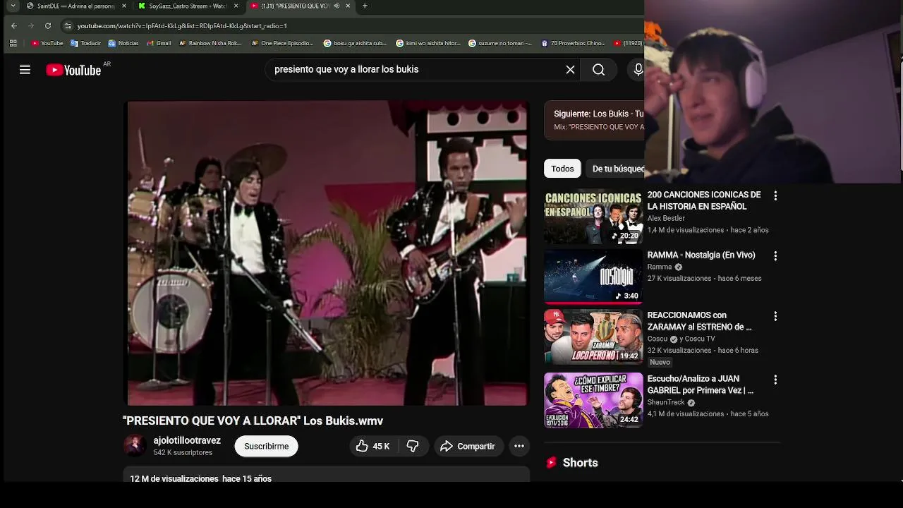
Task: Open the apps grid in bookmarks bar
Action: tap(13, 43)
